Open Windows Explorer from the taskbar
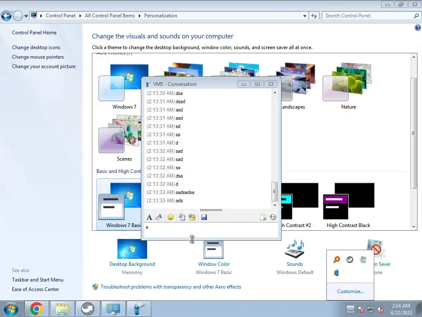The width and height of the screenshot is (422, 317). 62,309
